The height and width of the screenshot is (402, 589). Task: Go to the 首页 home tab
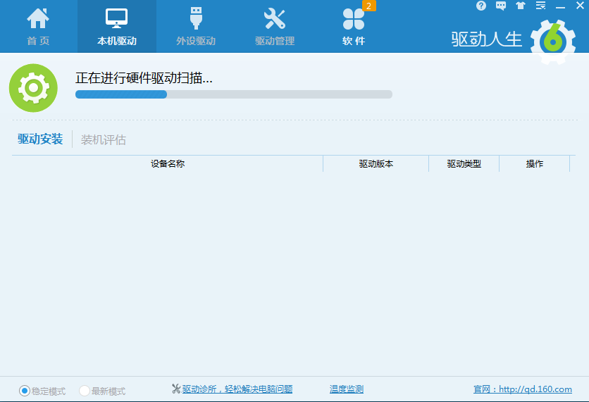[38, 27]
